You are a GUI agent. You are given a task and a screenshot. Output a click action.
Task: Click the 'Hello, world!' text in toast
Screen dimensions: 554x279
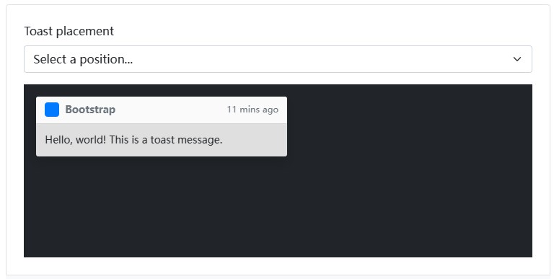pos(75,140)
